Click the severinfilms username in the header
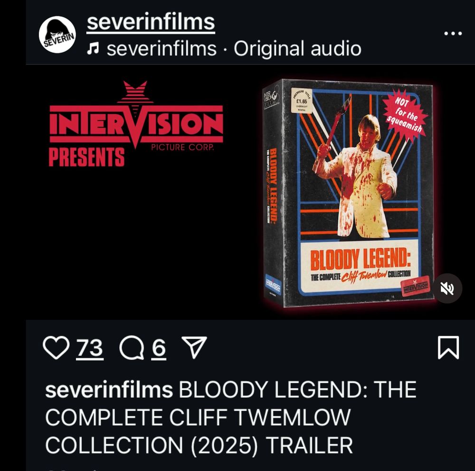Viewport: 475px width, 471px height. pyautogui.click(x=151, y=22)
